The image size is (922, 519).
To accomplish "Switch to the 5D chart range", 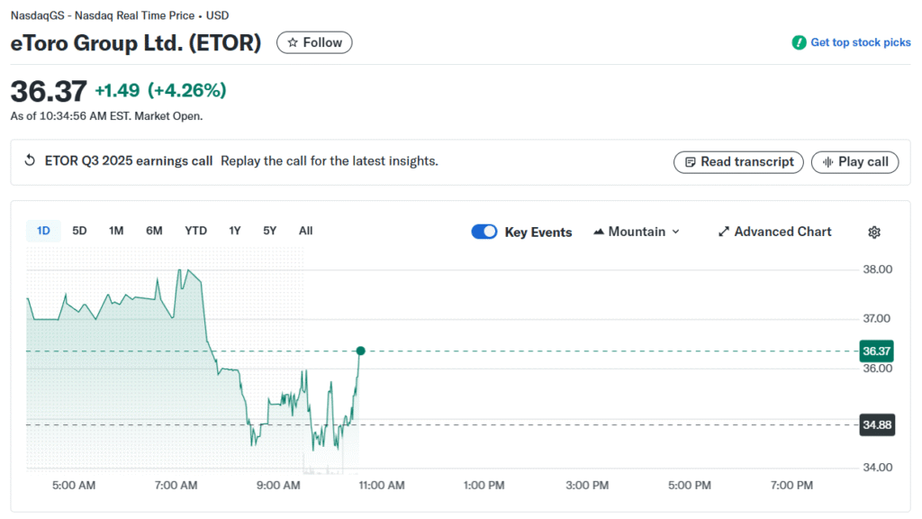I will [79, 231].
